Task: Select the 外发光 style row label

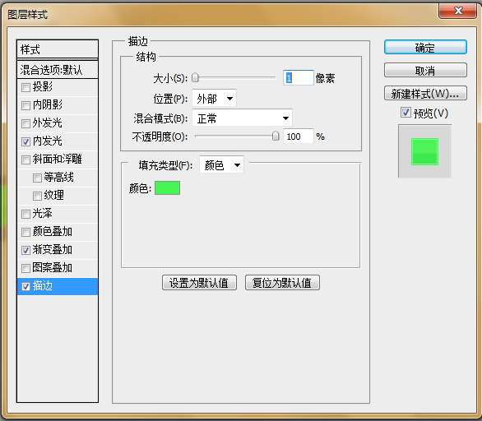Action: click(x=48, y=123)
